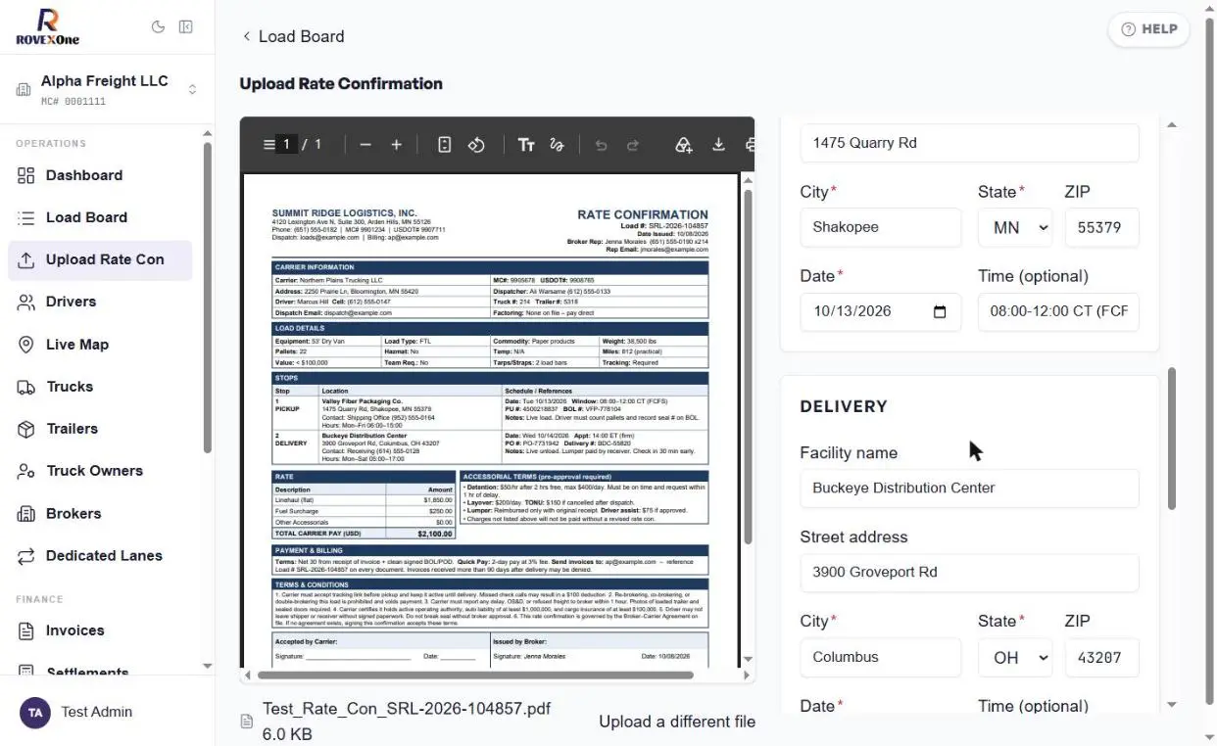
Task: Click Upload a different file link
Action: point(677,722)
